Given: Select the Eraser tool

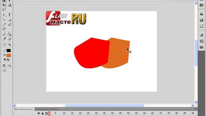Looking at the screenshot, I should coord(9,39).
